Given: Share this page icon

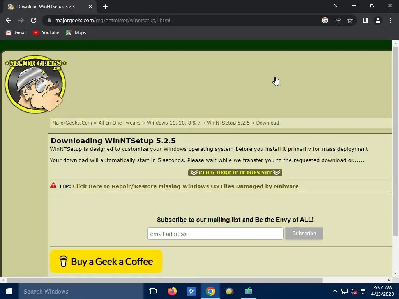Looking at the screenshot, I should (x=337, y=20).
